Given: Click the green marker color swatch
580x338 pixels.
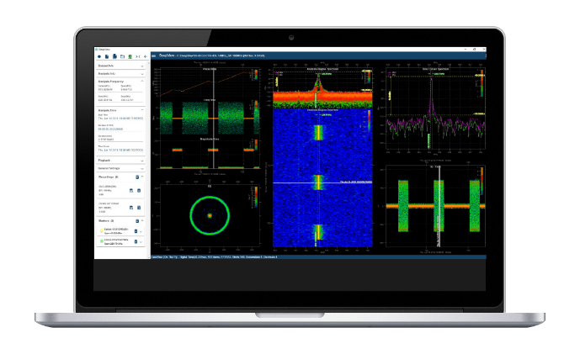Looking at the screenshot, I should pyautogui.click(x=100, y=241).
